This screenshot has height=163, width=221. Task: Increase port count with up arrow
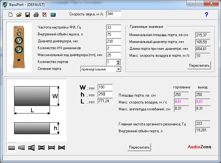[118, 61]
